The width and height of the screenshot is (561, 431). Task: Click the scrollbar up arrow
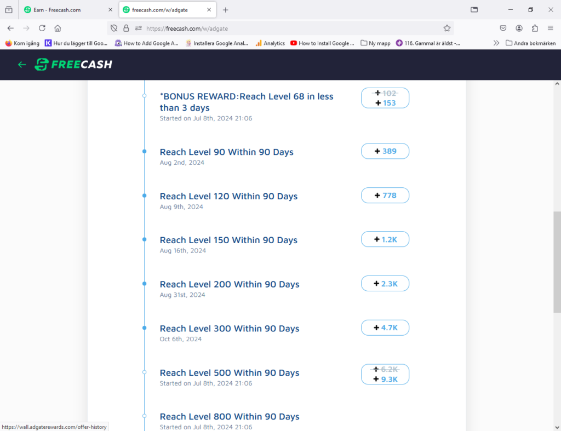coord(557,84)
